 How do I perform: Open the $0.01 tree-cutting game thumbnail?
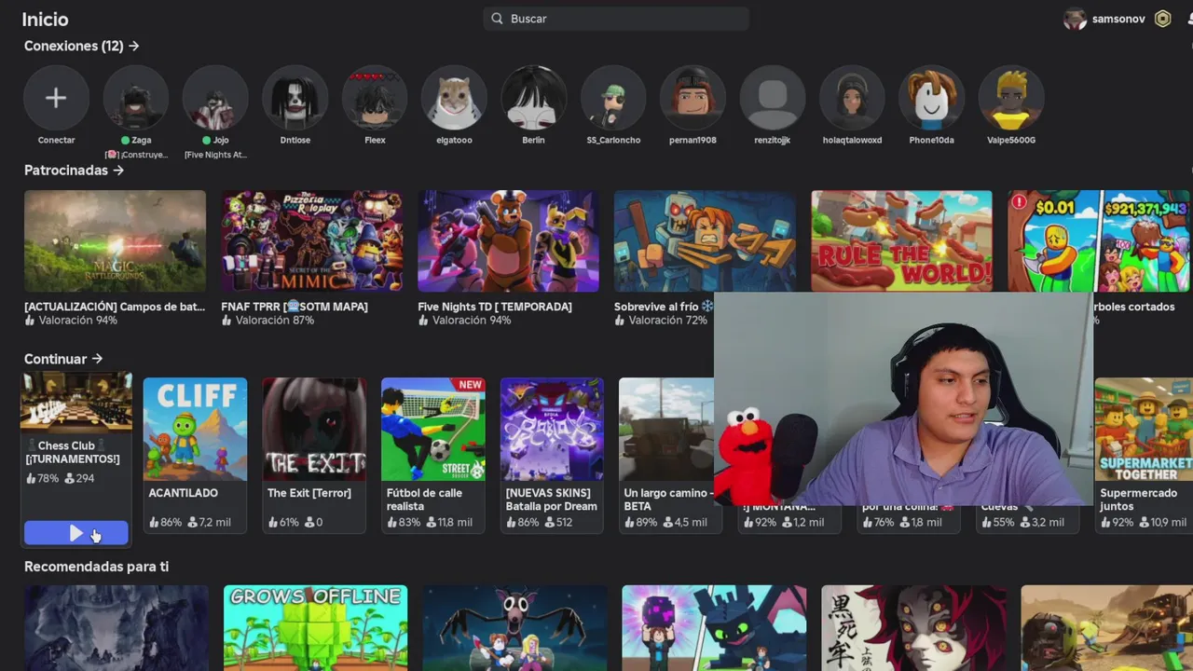pyautogui.click(x=1098, y=241)
